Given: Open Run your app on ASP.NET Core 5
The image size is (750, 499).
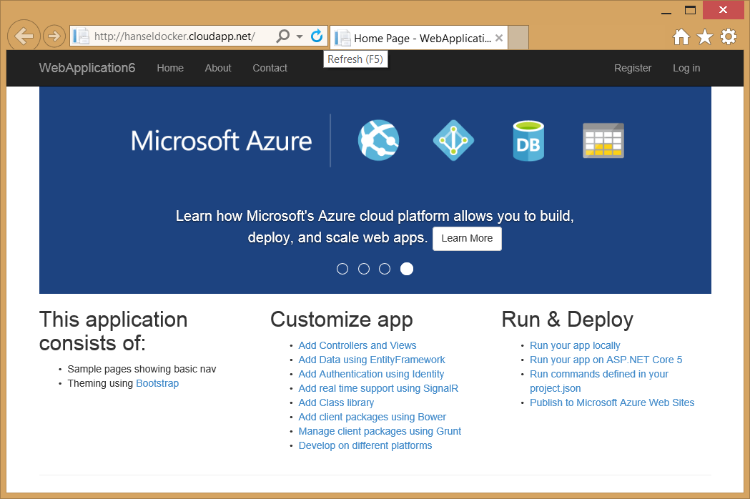Looking at the screenshot, I should click(606, 360).
